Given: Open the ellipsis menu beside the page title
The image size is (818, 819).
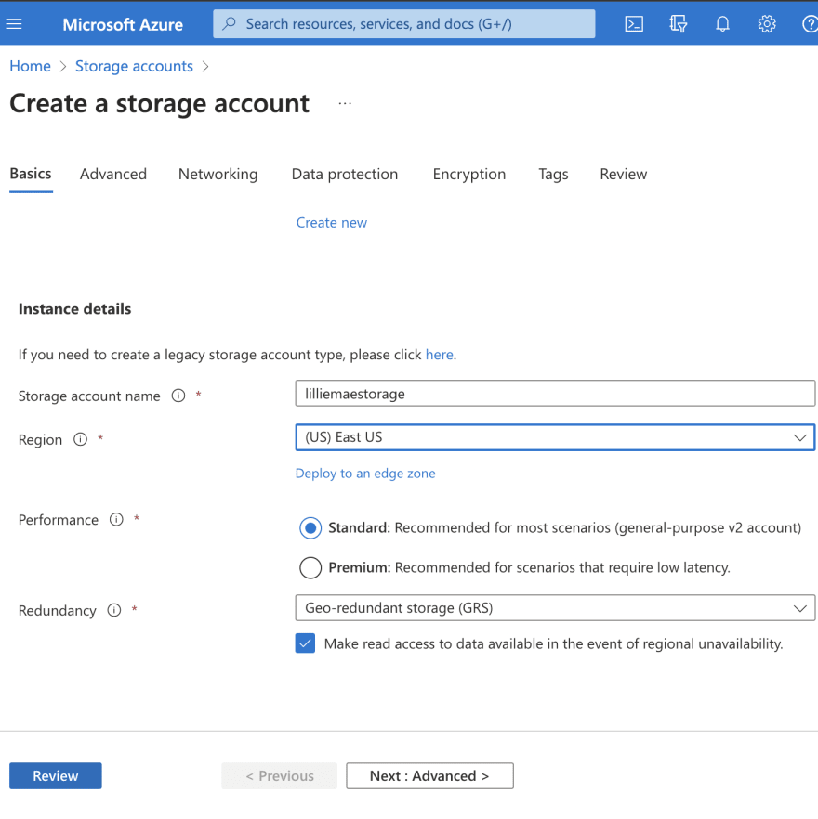Looking at the screenshot, I should coord(345,103).
